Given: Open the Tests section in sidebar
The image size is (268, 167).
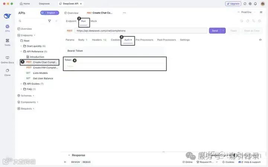Looking at the screenshot, I should point(7,42).
